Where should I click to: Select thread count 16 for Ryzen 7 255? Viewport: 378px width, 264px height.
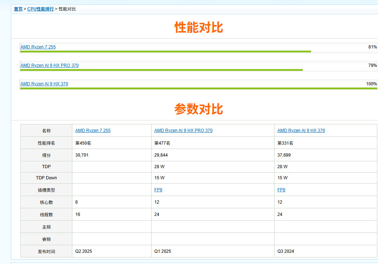tap(78, 214)
